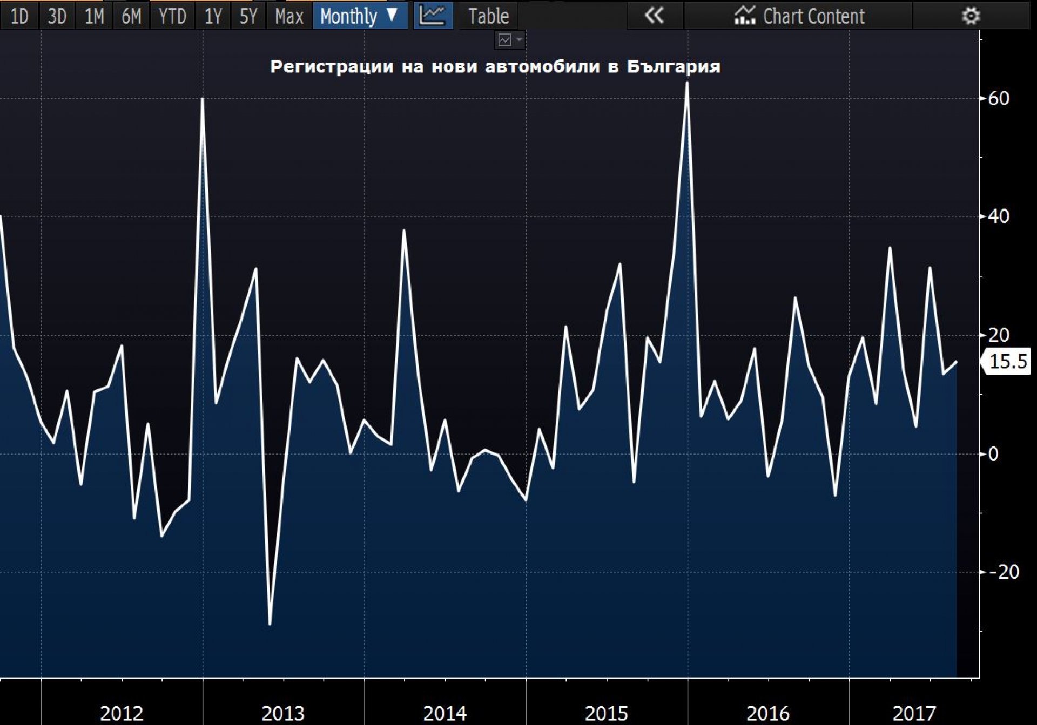This screenshot has width=1037, height=725.
Task: Click the line chart view icon
Action: (x=433, y=16)
